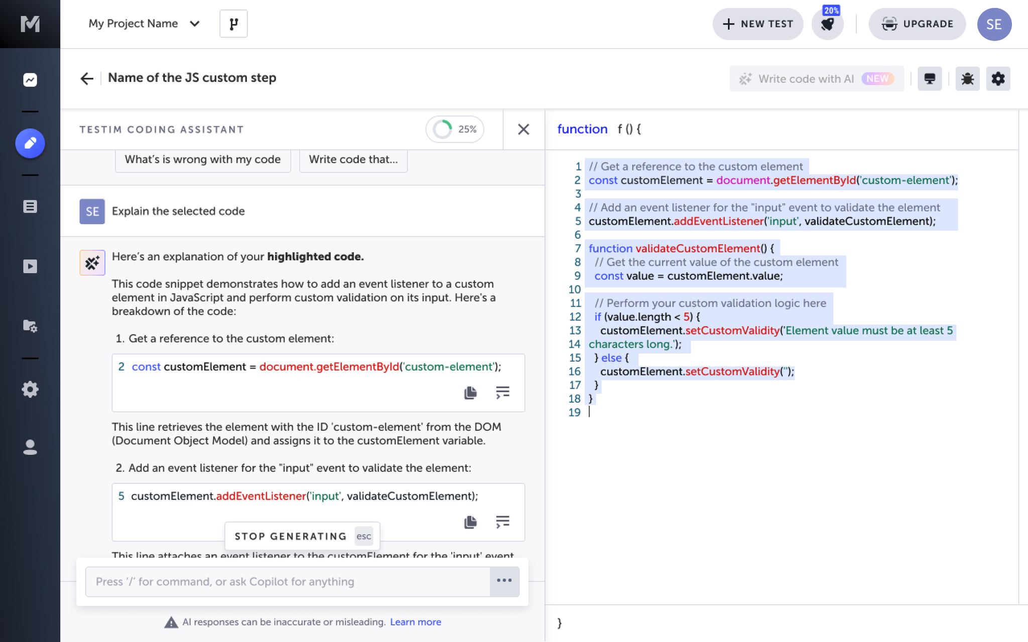Create a NEW TEST

pyautogui.click(x=757, y=24)
